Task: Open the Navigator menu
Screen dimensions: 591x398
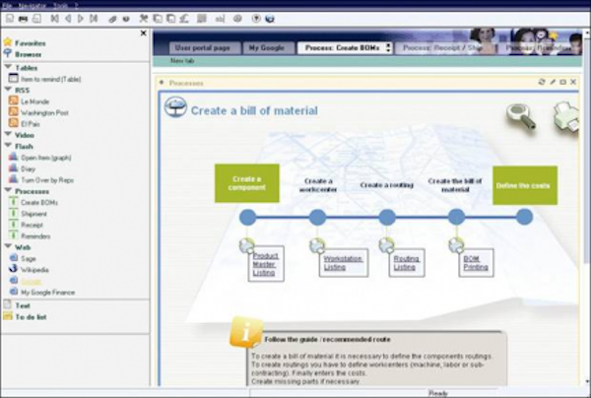Action: tap(33, 5)
